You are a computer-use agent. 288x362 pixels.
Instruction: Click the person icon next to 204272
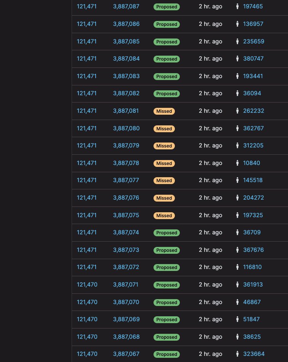click(238, 198)
